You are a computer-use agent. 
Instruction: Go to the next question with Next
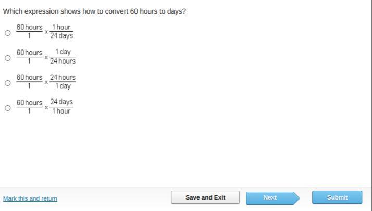pos(270,197)
